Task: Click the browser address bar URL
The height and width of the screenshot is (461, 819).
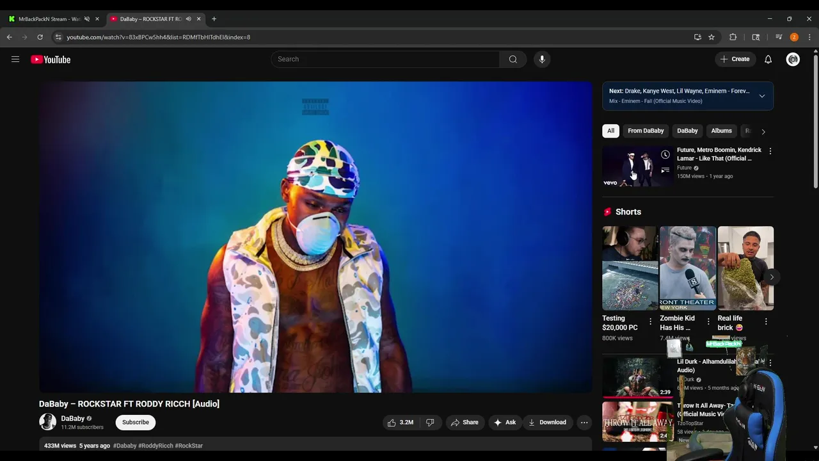Action: click(x=158, y=37)
